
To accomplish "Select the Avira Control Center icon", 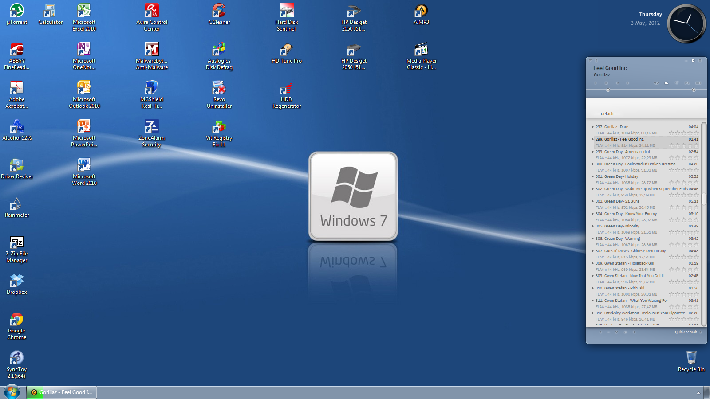I will tap(152, 17).
